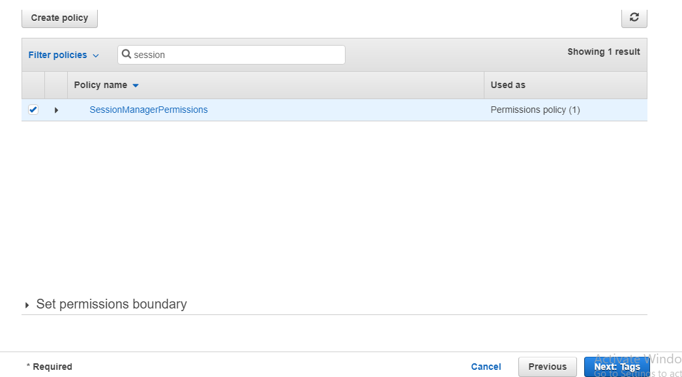Click the Create policy button

coord(59,18)
